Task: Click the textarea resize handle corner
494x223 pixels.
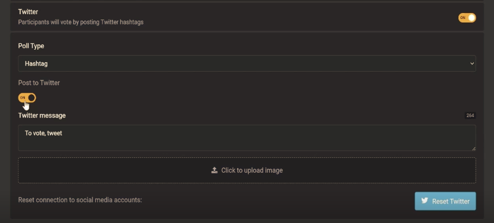Action: tap(473, 148)
